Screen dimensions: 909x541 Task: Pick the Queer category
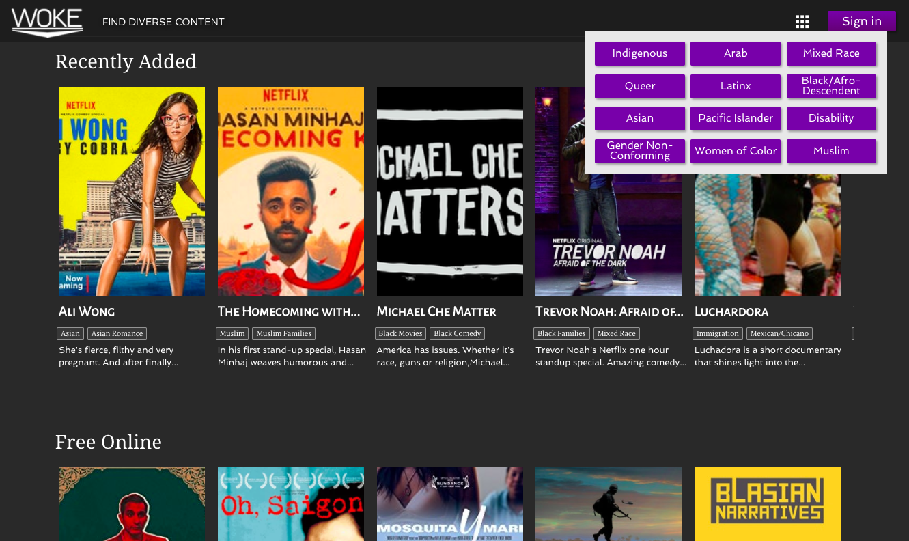click(x=640, y=86)
